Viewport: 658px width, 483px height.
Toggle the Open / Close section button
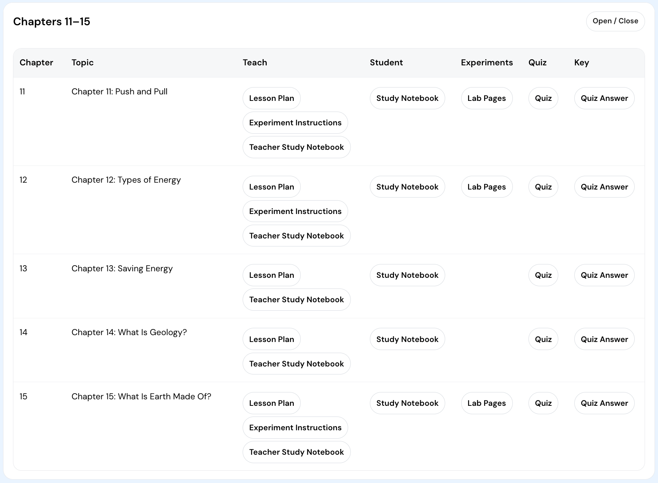(615, 21)
